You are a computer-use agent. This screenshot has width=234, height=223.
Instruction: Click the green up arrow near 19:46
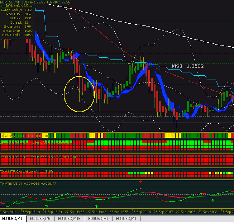[96, 206]
